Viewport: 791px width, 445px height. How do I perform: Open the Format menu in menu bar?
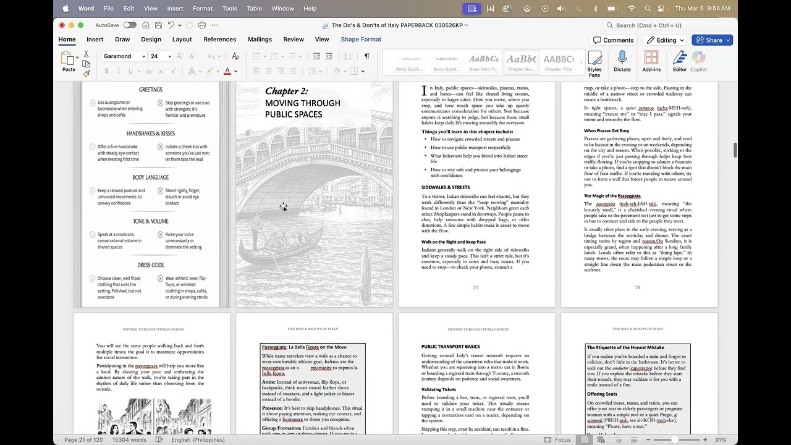(203, 9)
